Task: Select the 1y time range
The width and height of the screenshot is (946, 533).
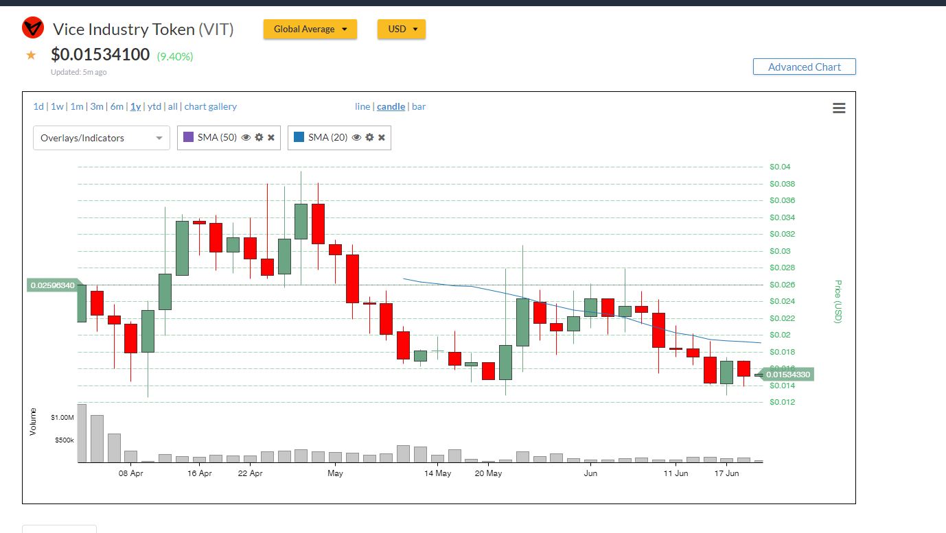Action: [135, 106]
